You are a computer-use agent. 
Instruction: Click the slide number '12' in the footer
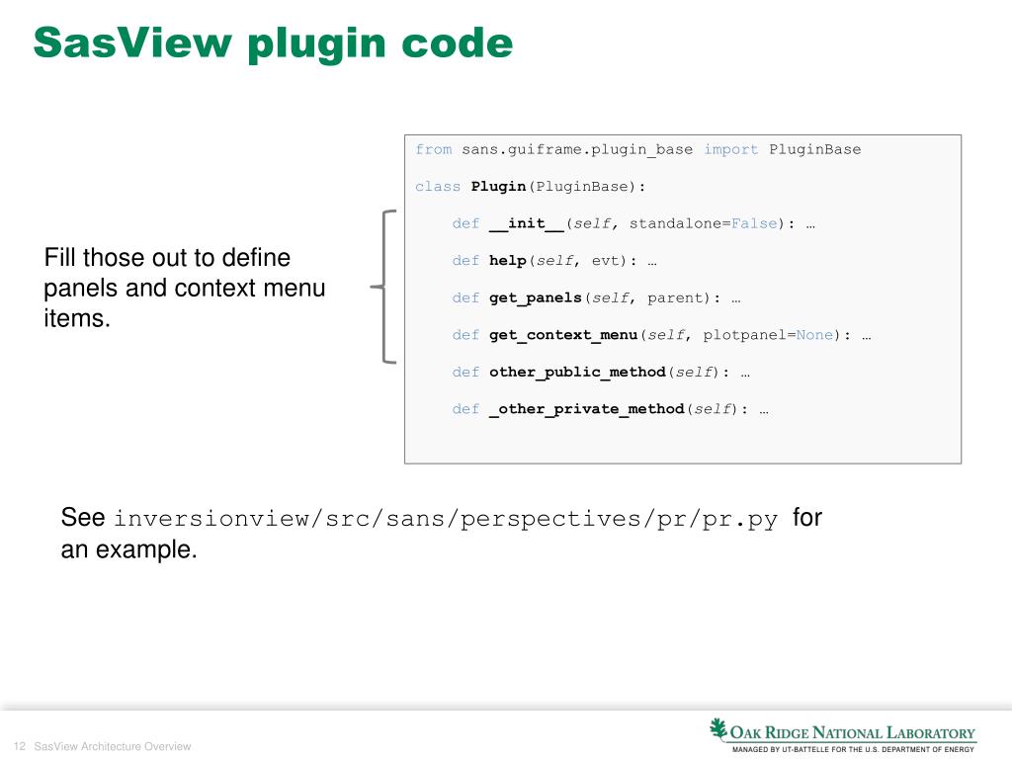point(20,746)
